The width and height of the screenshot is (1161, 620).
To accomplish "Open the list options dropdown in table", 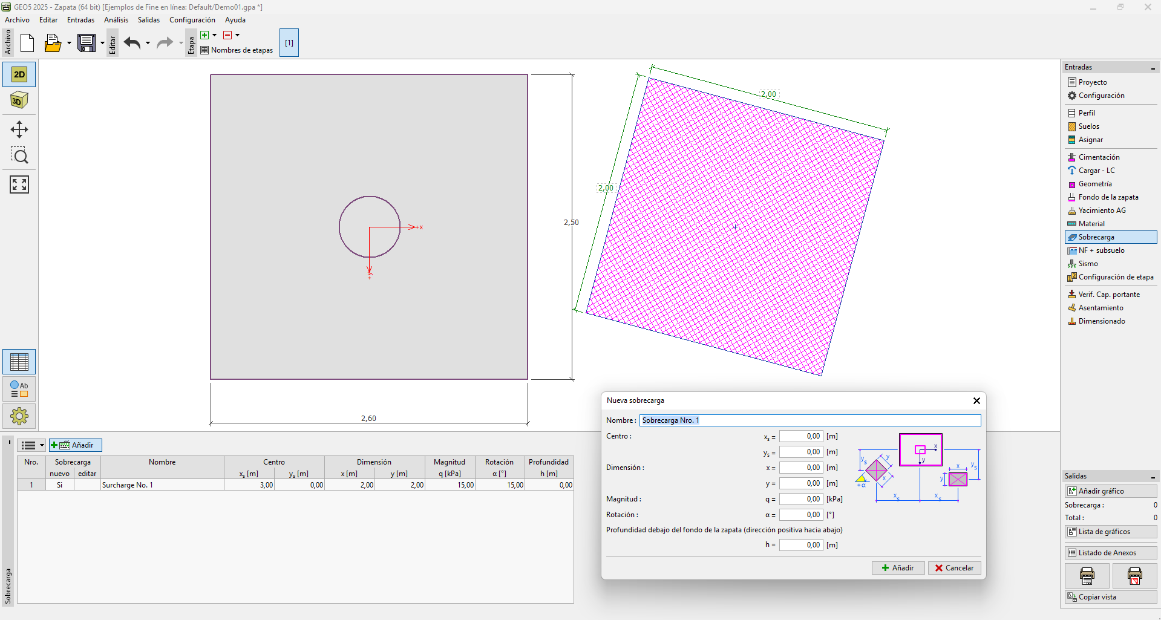I will (x=32, y=445).
